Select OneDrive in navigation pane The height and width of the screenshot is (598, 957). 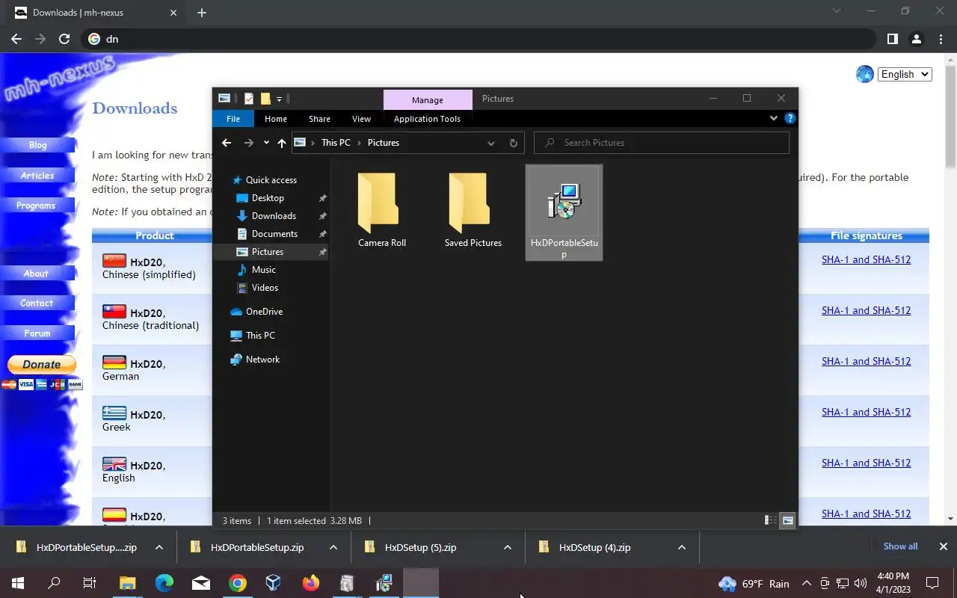[264, 312]
